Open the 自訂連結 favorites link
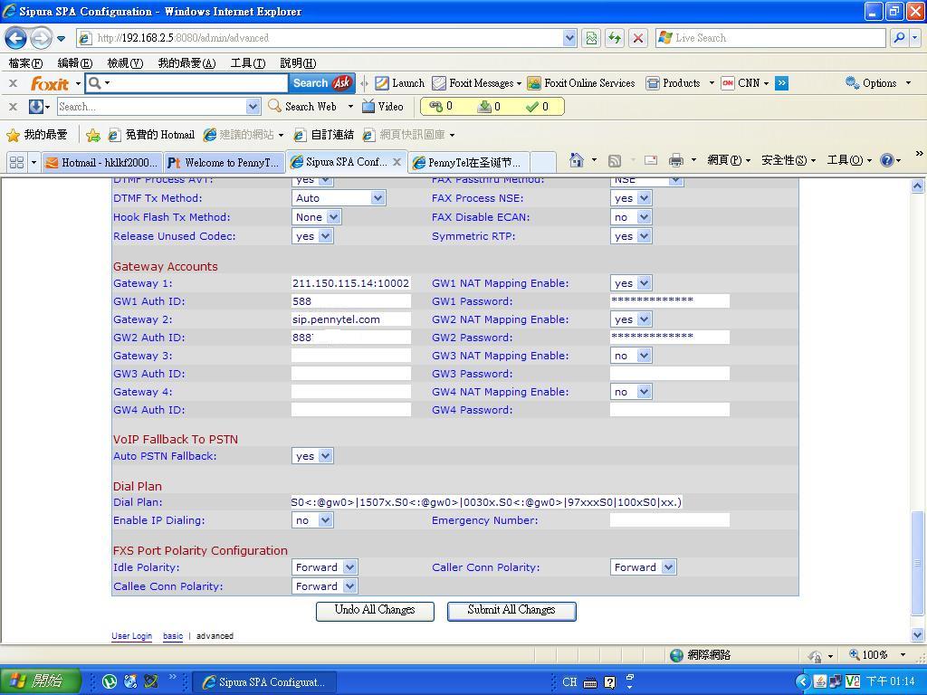The width and height of the screenshot is (927, 695). pyautogui.click(x=324, y=136)
